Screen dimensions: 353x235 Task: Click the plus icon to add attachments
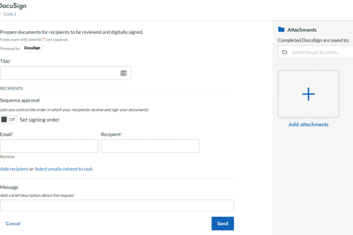pos(308,94)
